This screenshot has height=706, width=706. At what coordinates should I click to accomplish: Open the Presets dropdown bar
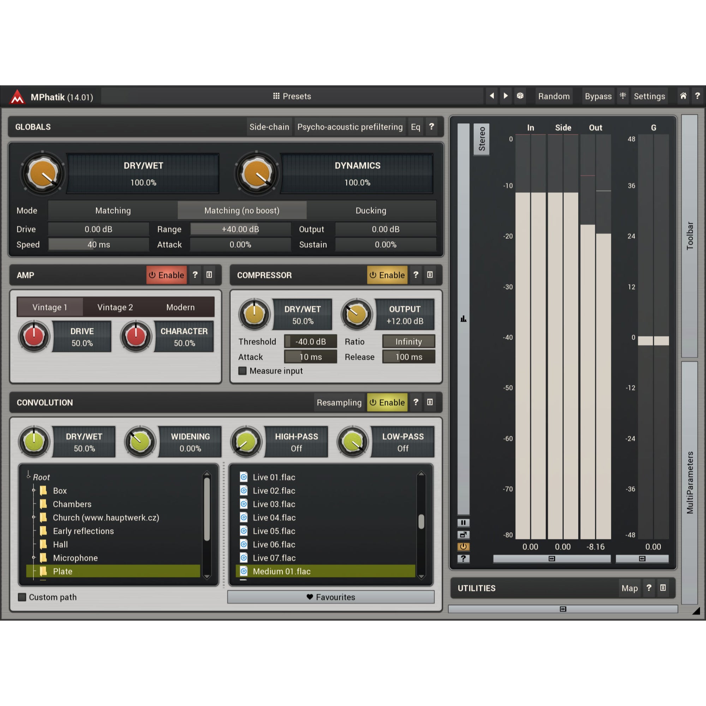tap(292, 96)
